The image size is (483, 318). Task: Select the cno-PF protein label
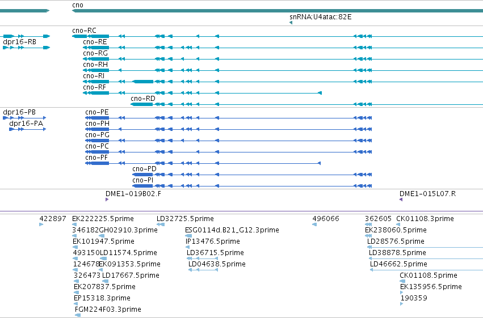pos(96,158)
